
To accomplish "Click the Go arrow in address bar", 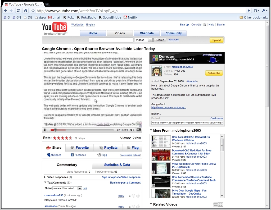I will pos(249,11).
